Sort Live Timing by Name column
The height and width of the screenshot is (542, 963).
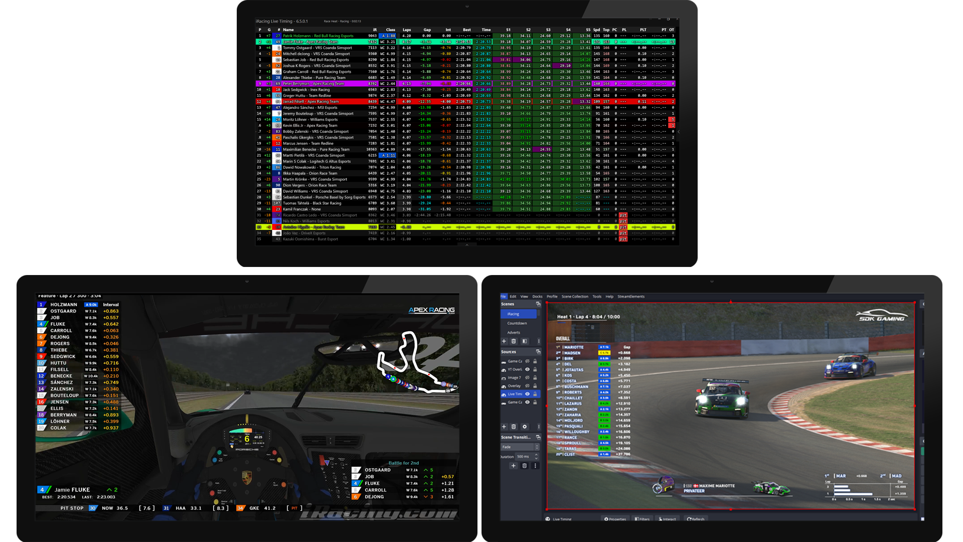pyautogui.click(x=288, y=30)
